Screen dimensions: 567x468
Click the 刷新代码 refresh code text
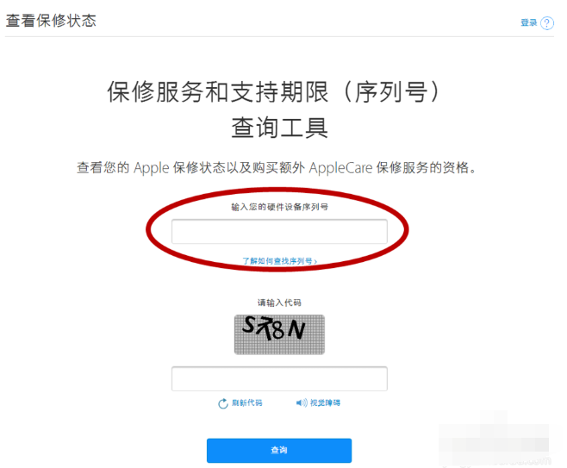coord(247,402)
